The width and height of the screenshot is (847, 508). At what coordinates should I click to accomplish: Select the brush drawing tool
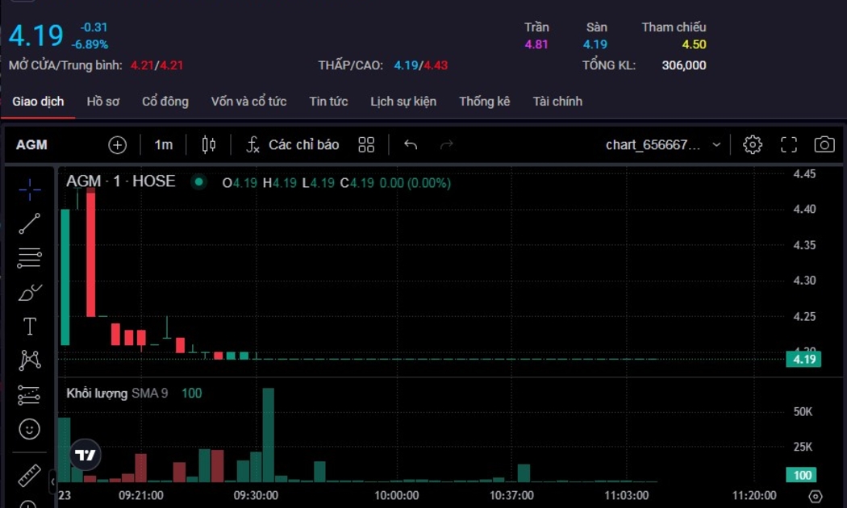click(x=30, y=292)
